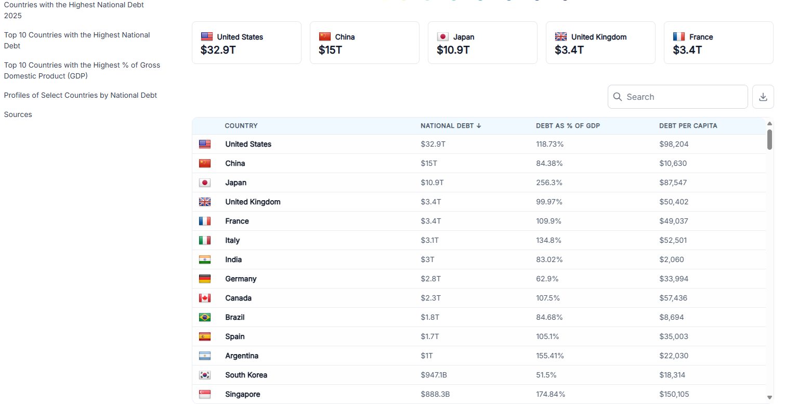Click the United States flag in table row
The image size is (786, 404).
tap(205, 144)
